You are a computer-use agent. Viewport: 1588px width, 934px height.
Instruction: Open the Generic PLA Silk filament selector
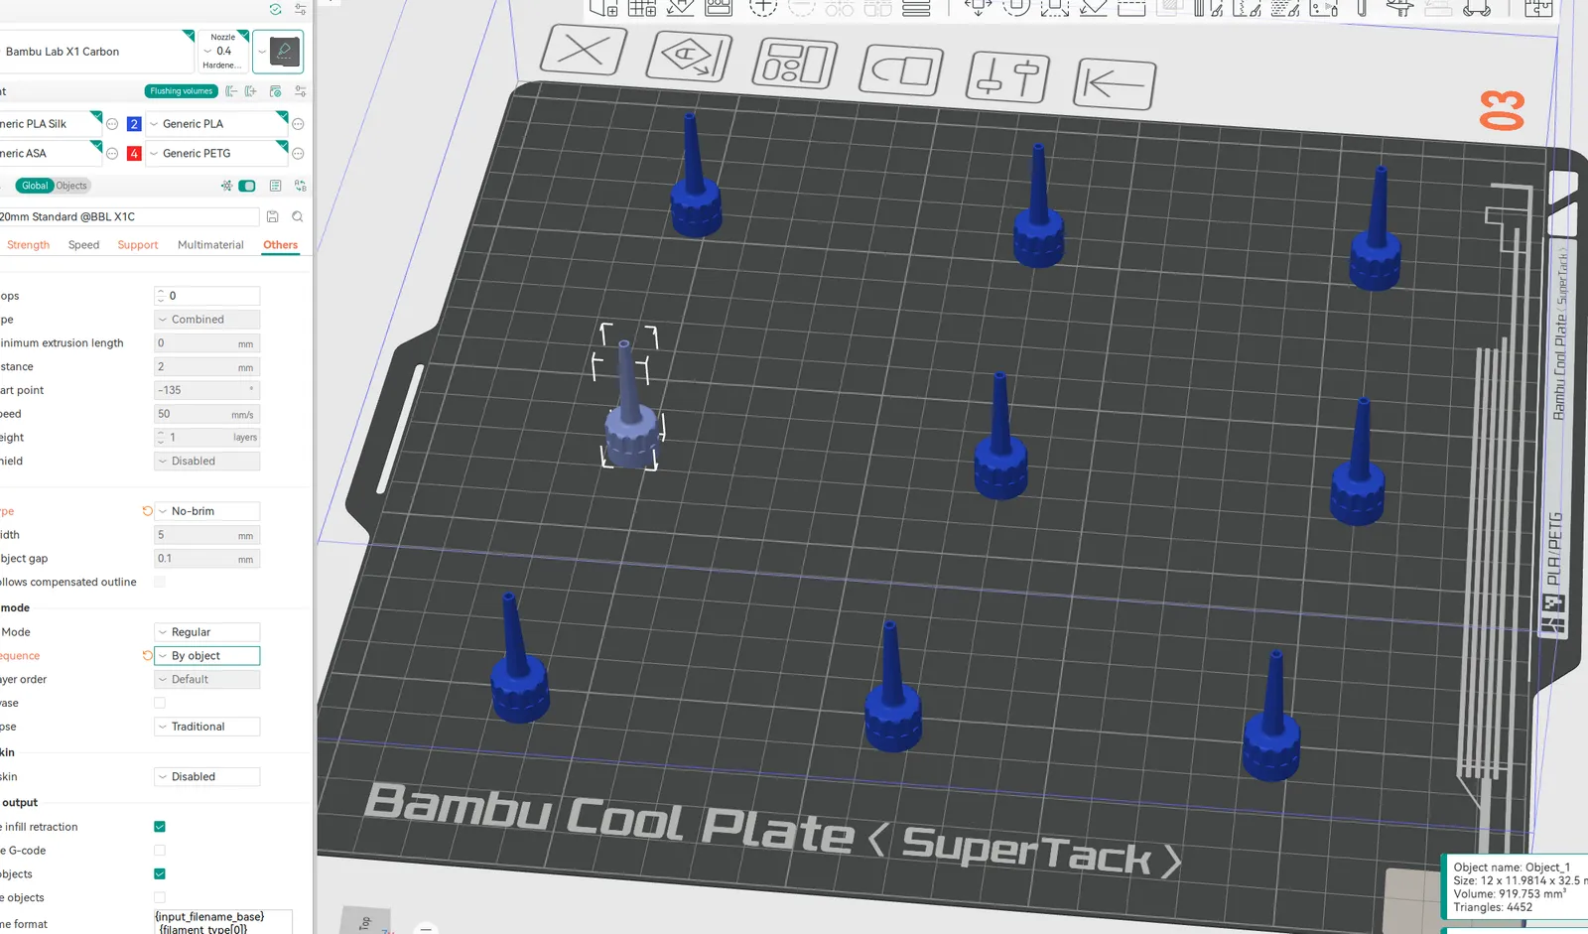coord(51,124)
